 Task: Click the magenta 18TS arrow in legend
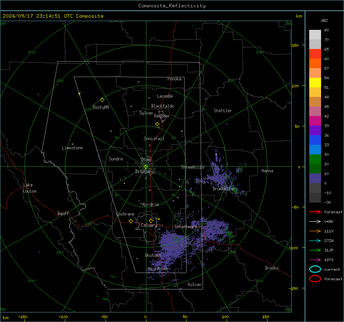pos(315,260)
